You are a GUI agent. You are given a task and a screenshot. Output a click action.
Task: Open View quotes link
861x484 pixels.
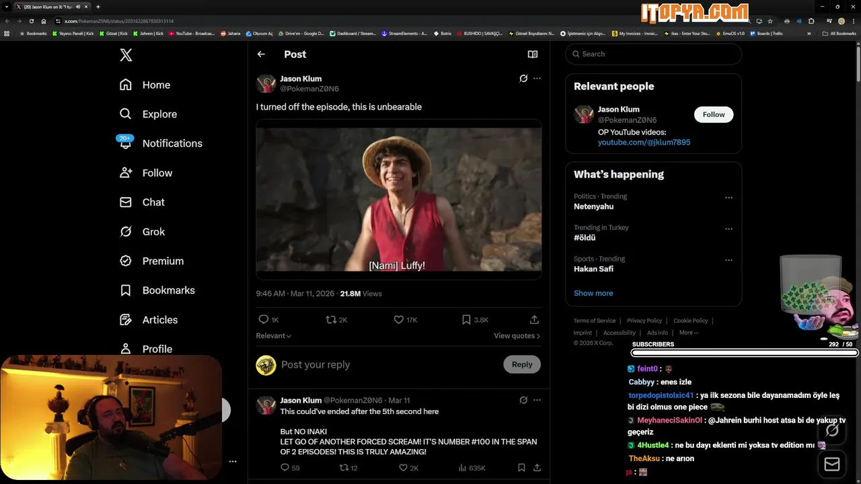[517, 336]
